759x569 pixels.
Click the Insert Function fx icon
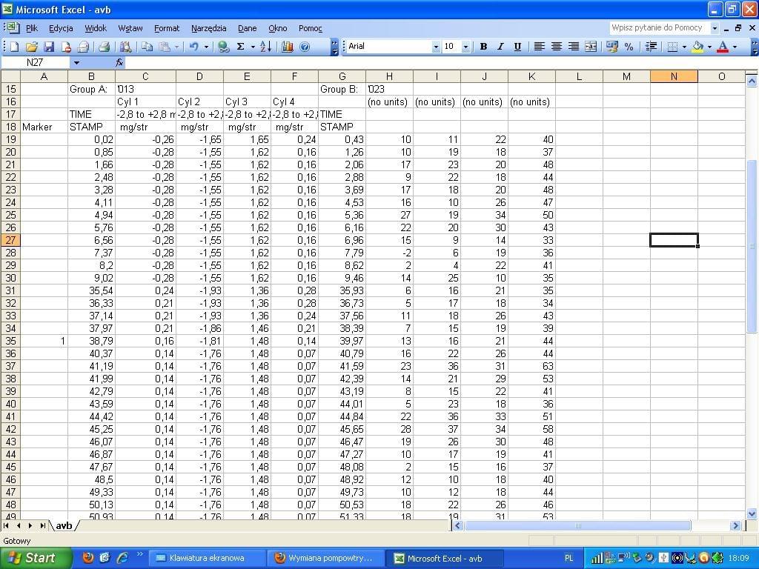(119, 63)
